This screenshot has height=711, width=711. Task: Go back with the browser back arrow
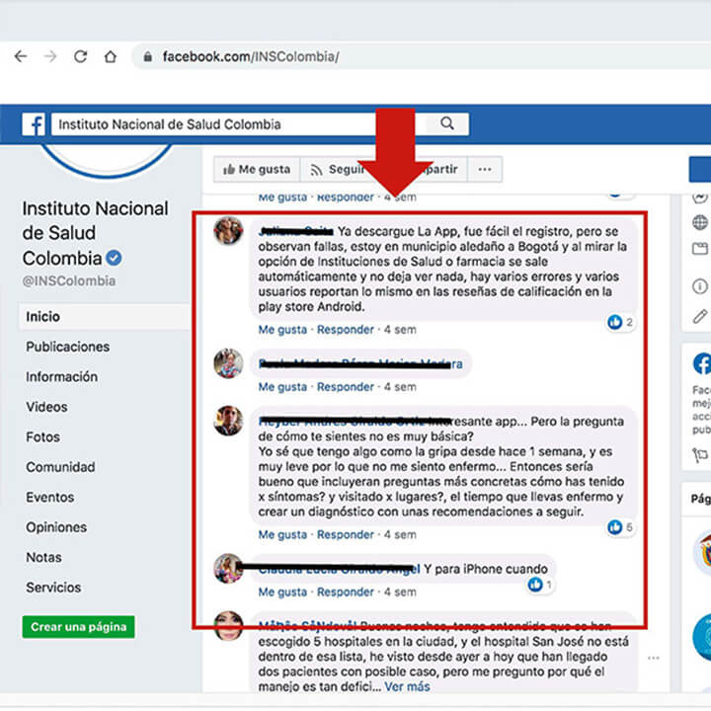pos(21,56)
